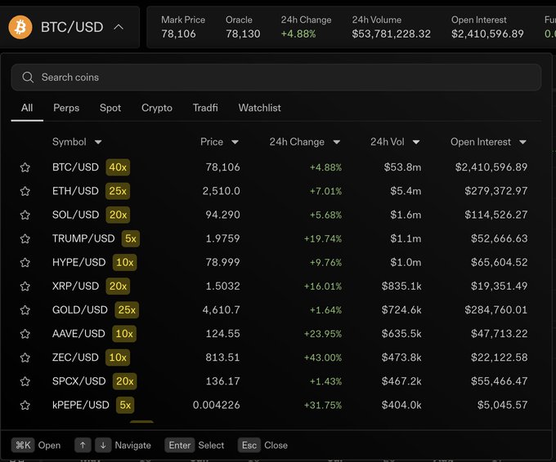Switch to the Perps tab
The image size is (556, 462).
click(66, 108)
